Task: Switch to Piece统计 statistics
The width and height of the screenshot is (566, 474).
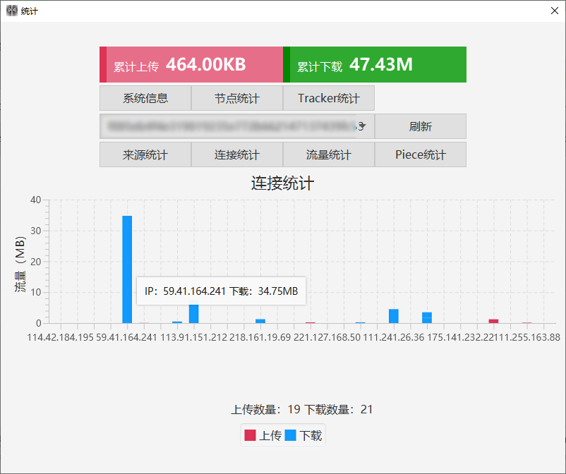Action: [421, 154]
